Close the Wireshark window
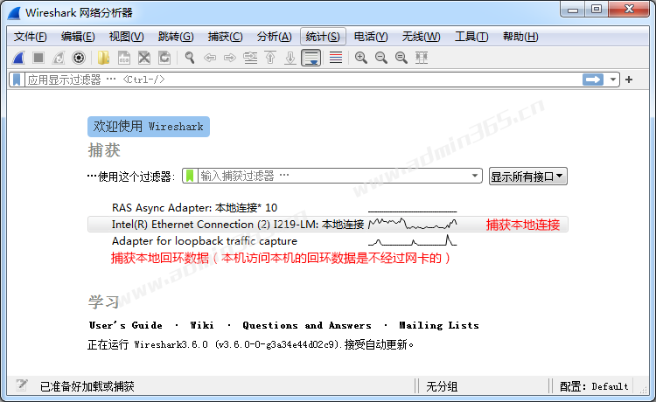The height and width of the screenshot is (402, 656). coord(629,10)
